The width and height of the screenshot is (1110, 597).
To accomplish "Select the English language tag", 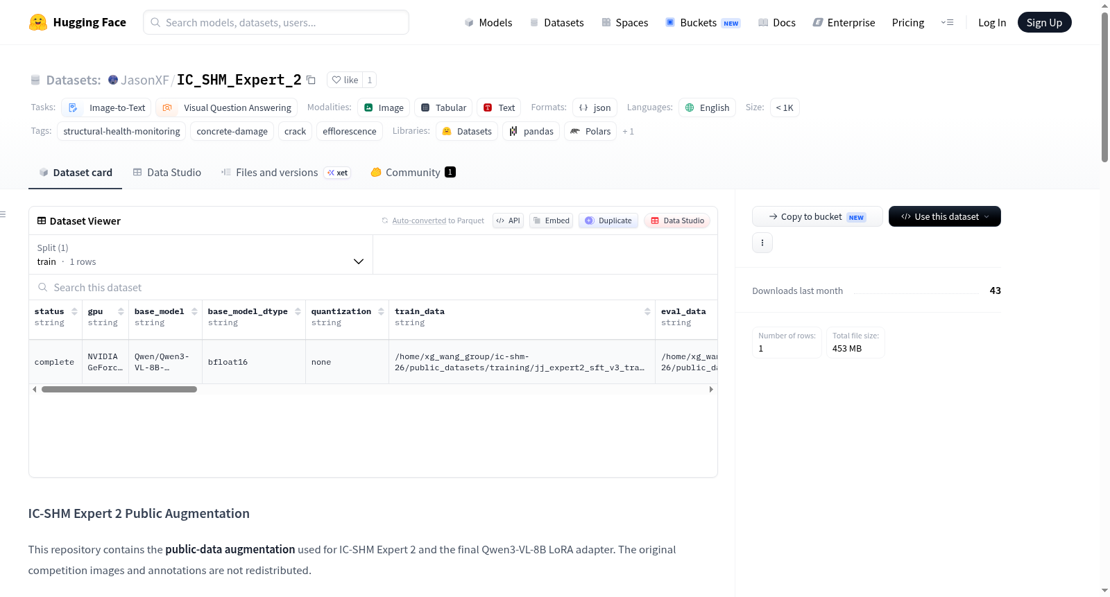I will click(707, 107).
